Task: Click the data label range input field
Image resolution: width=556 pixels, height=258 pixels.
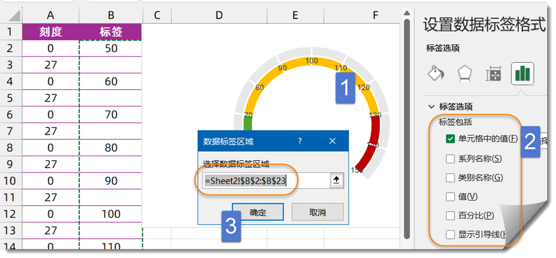Action: (267, 181)
